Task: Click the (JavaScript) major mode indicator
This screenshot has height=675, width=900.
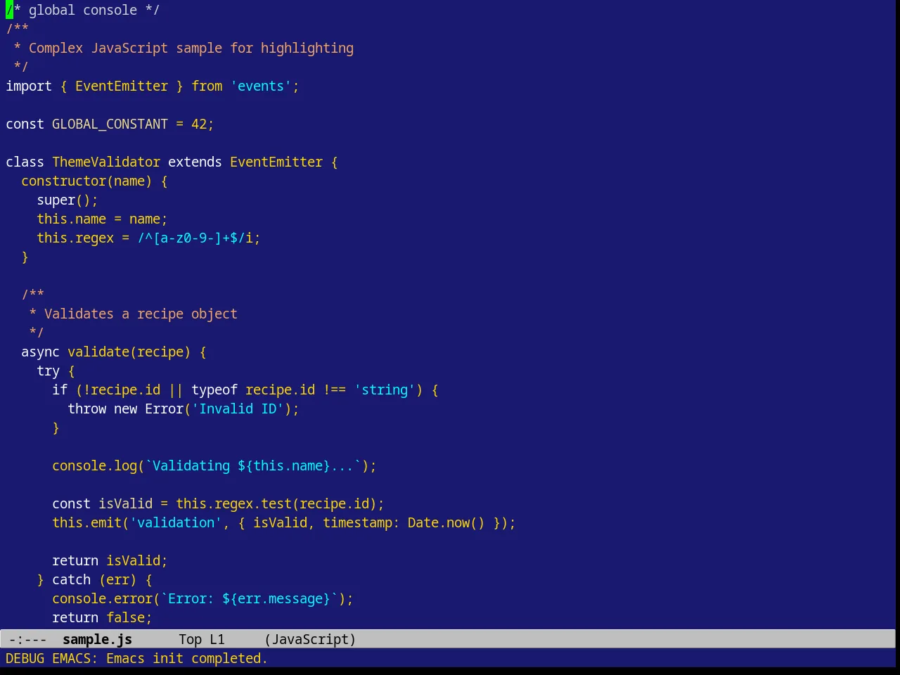Action: pyautogui.click(x=310, y=639)
